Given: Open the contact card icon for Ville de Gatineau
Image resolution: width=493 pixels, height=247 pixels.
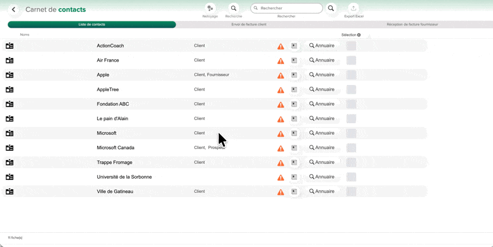Looking at the screenshot, I should 10,192.
